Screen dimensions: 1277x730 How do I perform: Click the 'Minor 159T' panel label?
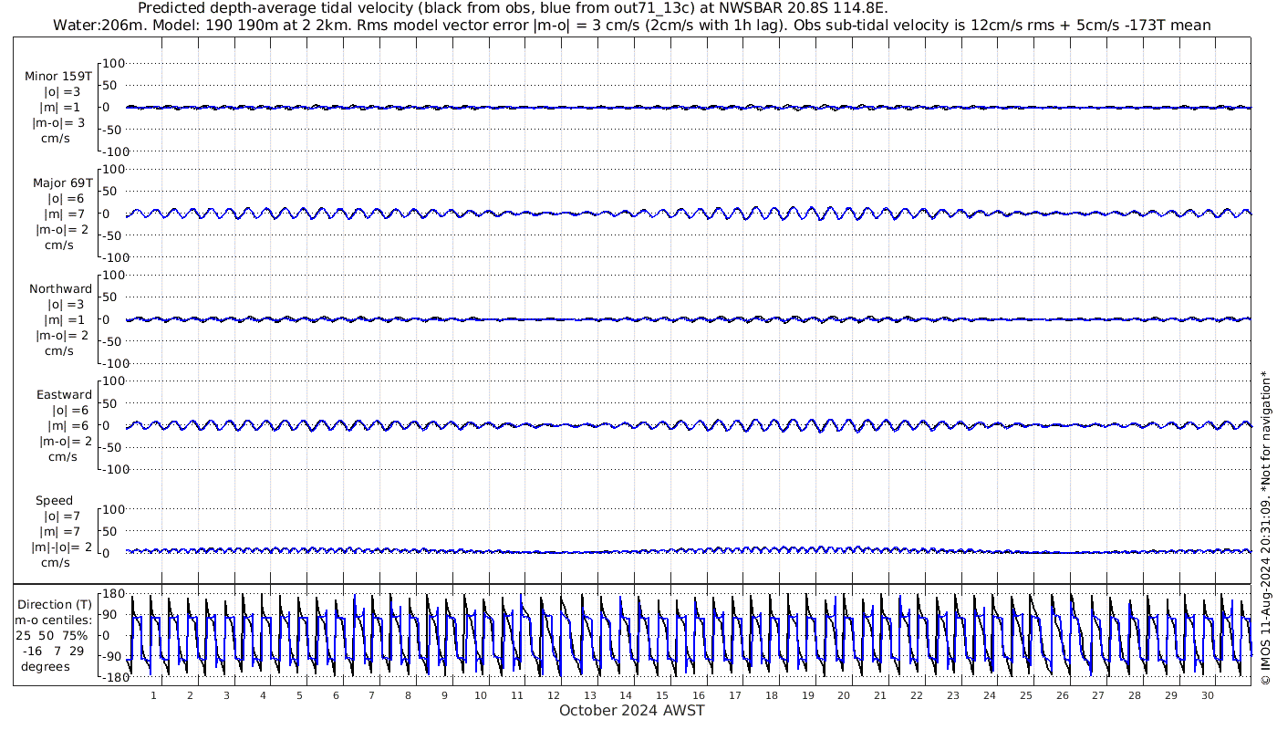tap(58, 77)
